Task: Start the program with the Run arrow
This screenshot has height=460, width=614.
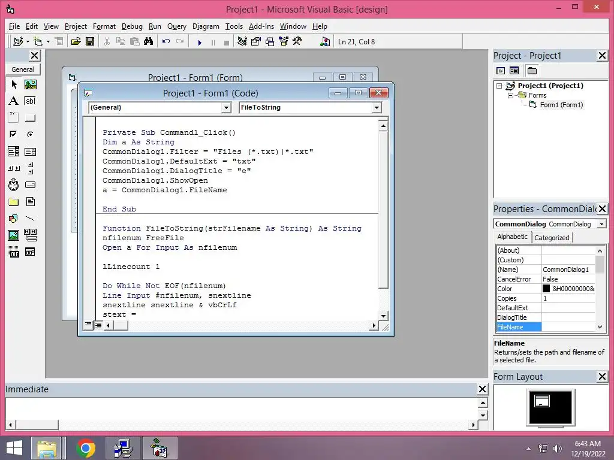Action: point(200,43)
